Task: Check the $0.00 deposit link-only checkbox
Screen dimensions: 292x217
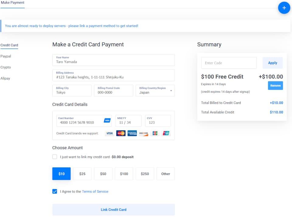Action: coord(55,157)
